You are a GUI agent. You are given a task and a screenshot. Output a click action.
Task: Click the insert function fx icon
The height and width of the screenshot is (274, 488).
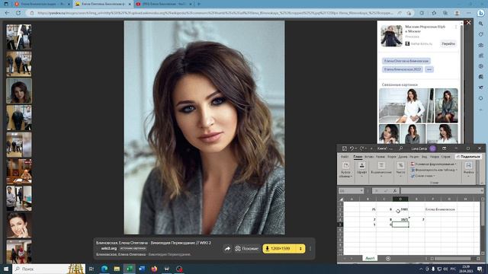click(x=395, y=191)
